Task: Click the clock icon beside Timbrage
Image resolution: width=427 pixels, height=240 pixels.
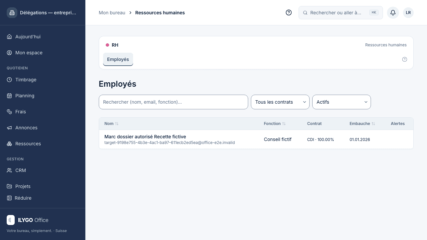Action: [9, 80]
